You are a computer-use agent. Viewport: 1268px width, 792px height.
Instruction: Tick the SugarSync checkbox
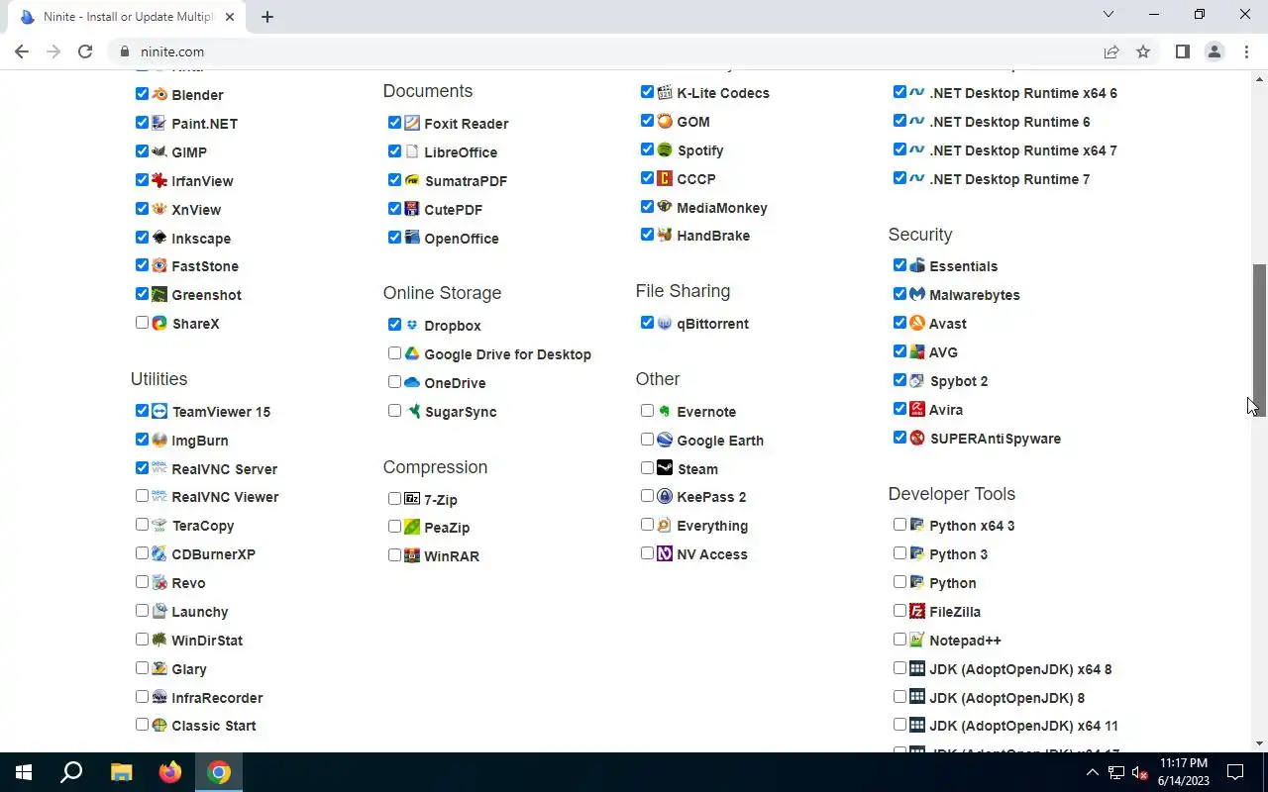[394, 411]
